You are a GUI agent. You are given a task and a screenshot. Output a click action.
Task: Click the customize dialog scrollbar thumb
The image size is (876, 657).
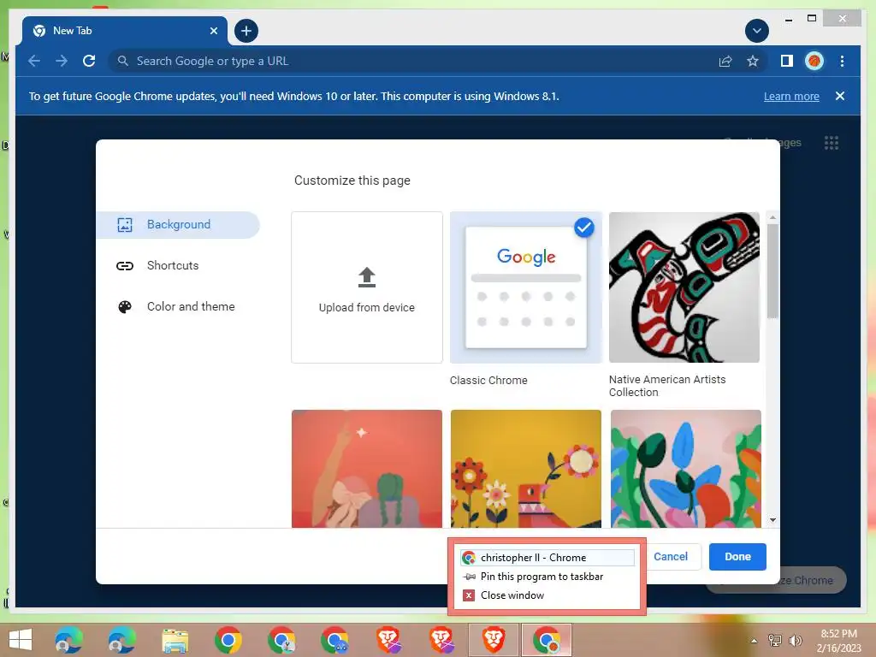pos(772,271)
